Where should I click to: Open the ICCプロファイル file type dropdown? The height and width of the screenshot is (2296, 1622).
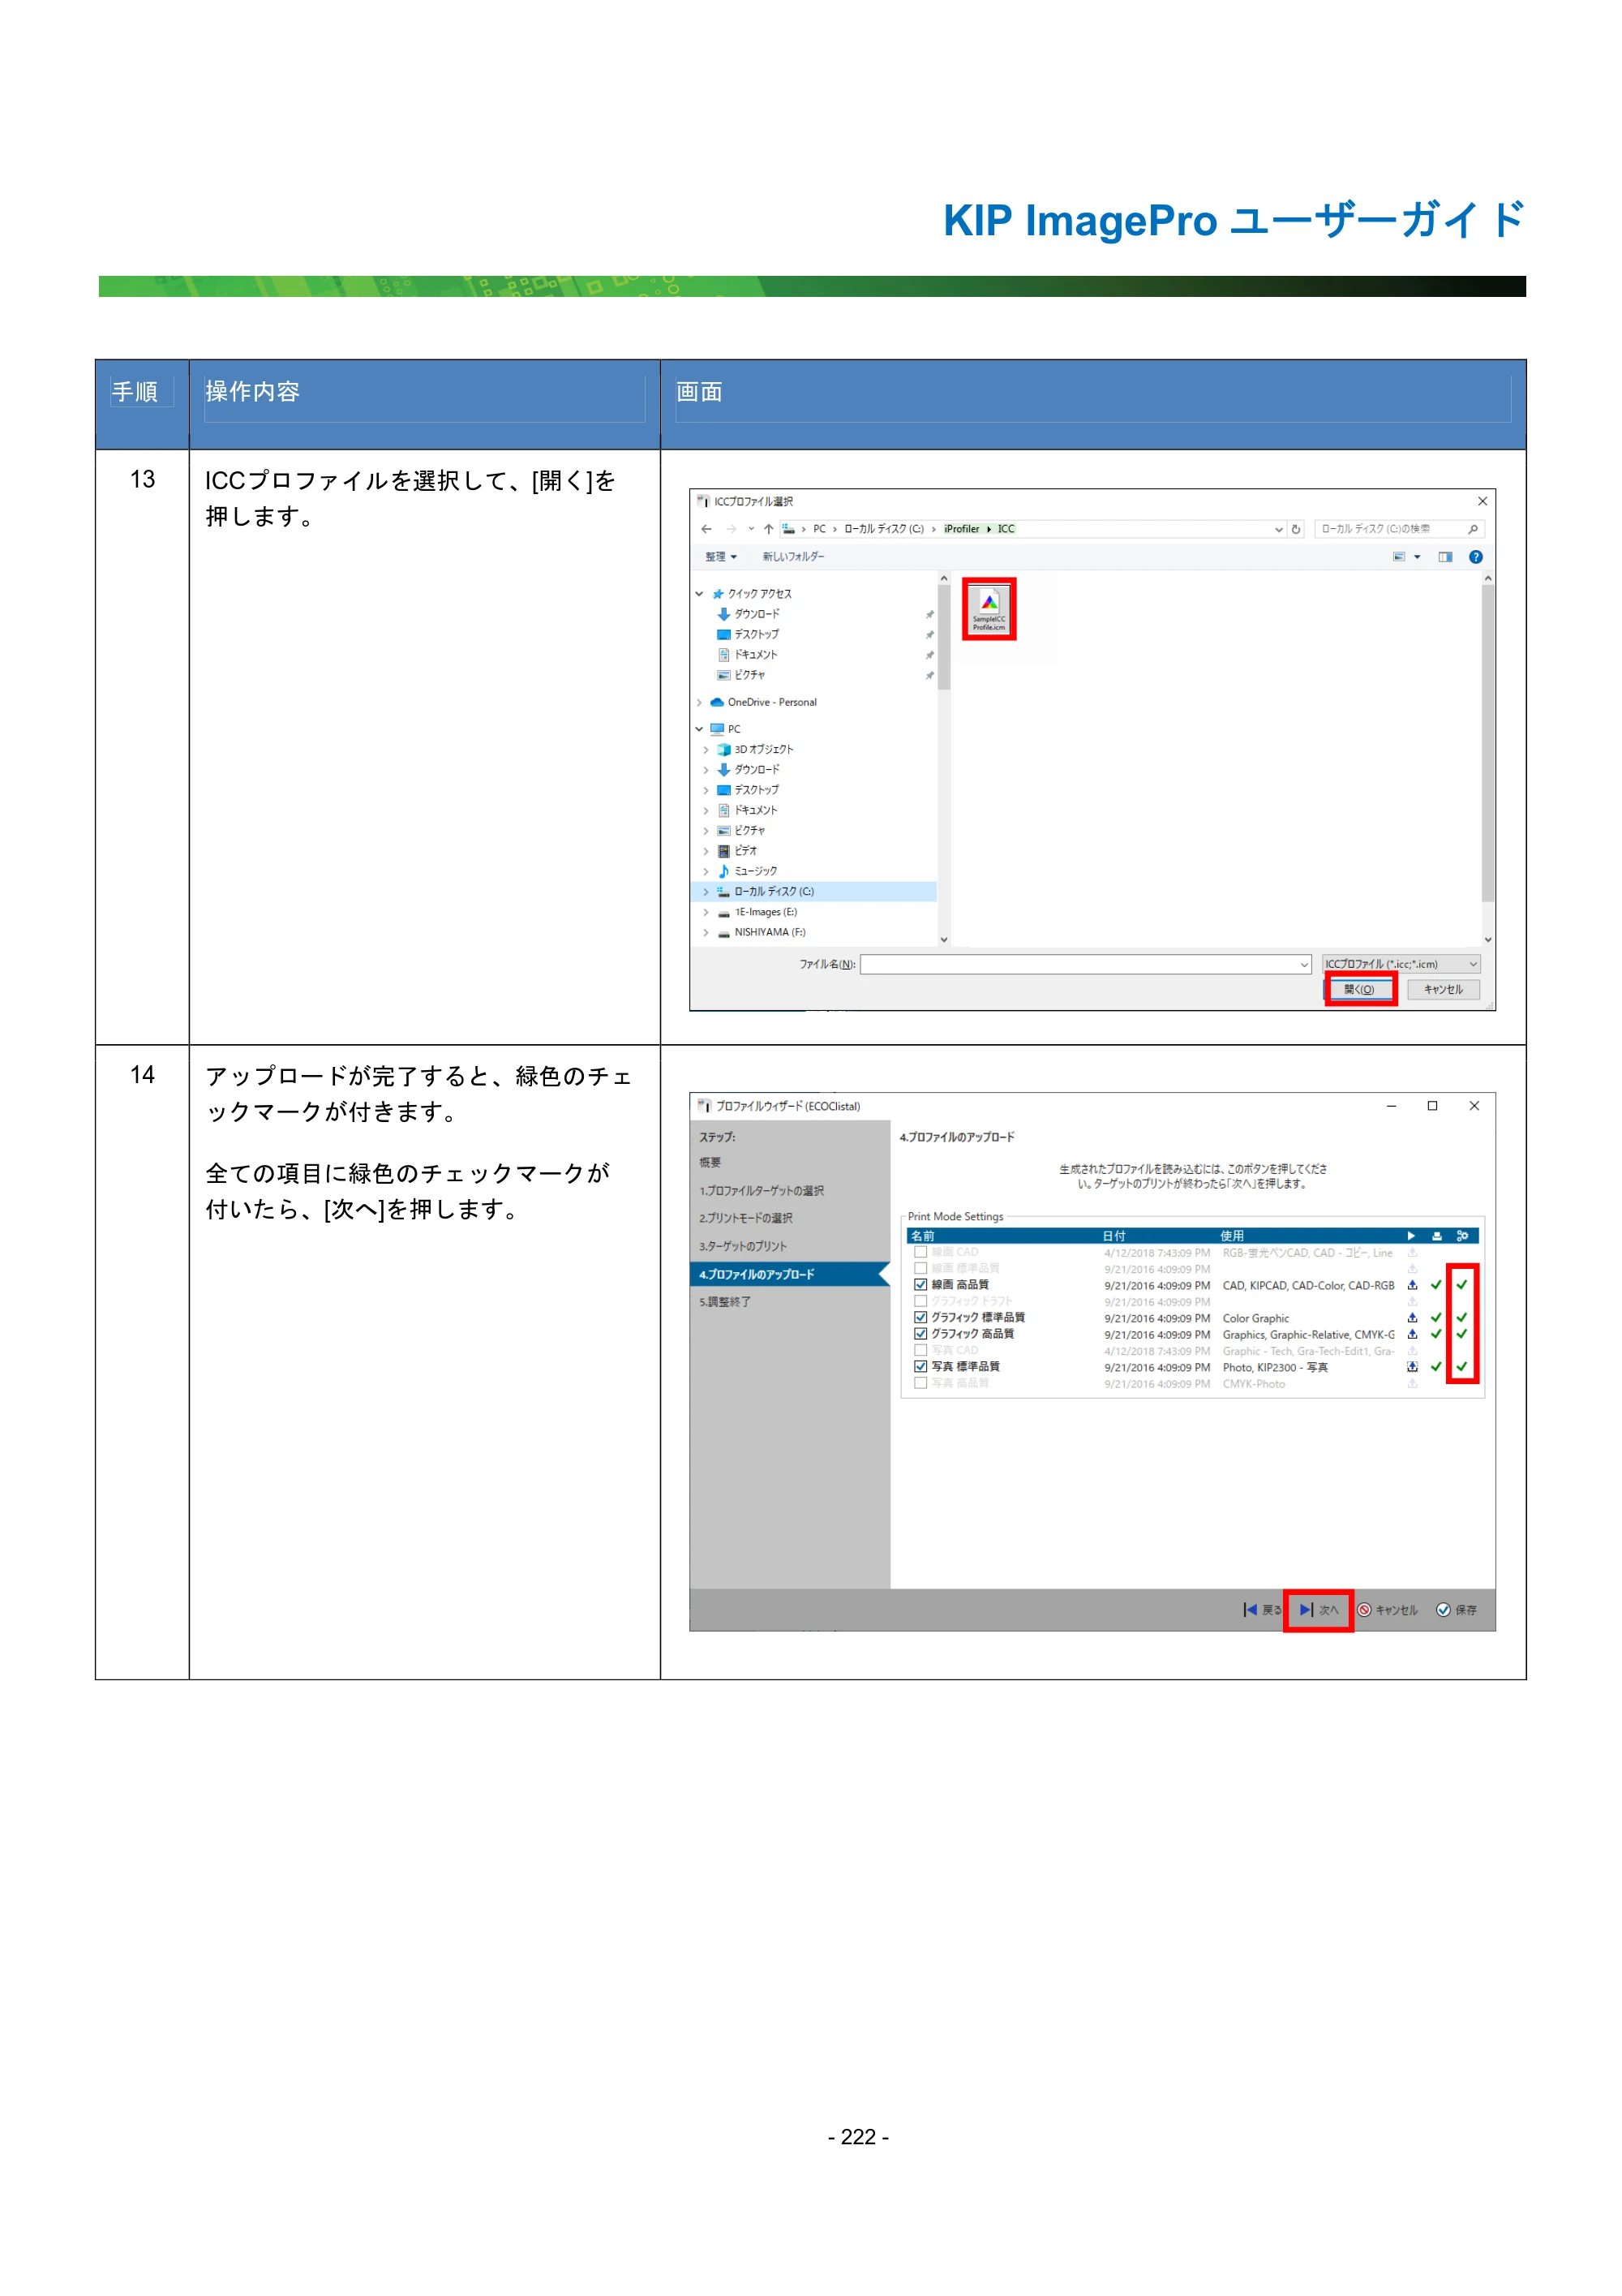coord(1400,964)
